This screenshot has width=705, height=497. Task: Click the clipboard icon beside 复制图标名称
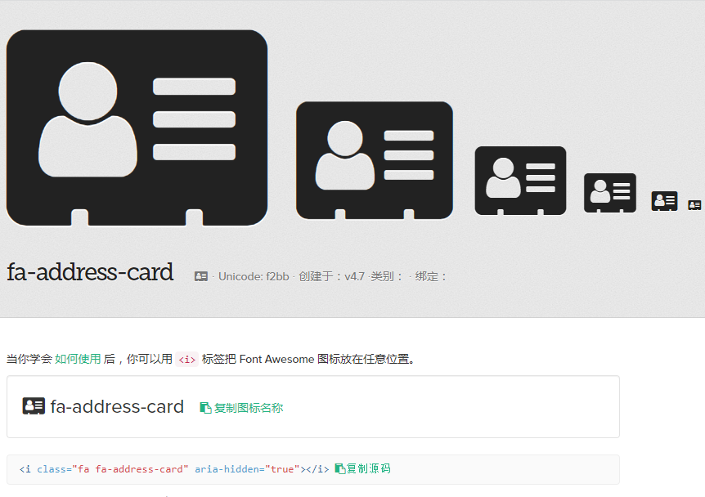click(x=205, y=407)
